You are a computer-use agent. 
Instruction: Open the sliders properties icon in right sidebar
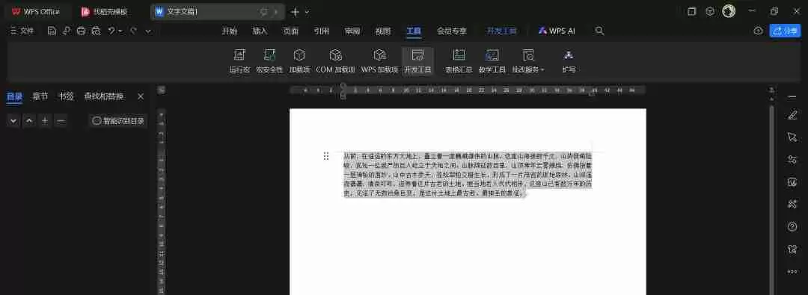pyautogui.click(x=792, y=160)
